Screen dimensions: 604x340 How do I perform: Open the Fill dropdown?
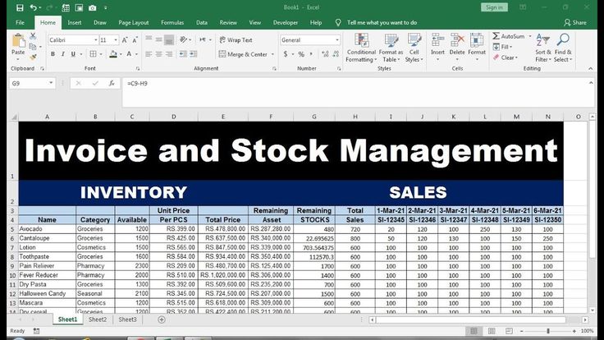502,47
